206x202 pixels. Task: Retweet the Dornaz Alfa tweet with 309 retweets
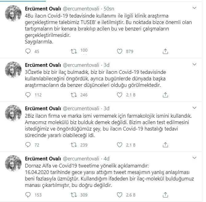[x=74, y=195]
